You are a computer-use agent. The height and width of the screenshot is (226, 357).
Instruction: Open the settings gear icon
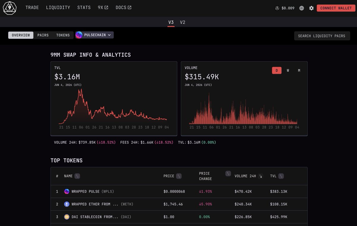click(x=311, y=8)
